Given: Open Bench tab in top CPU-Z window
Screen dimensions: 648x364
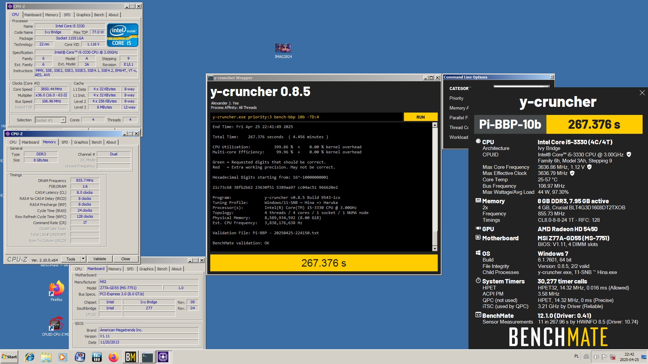Looking at the screenshot, I should pos(99,15).
